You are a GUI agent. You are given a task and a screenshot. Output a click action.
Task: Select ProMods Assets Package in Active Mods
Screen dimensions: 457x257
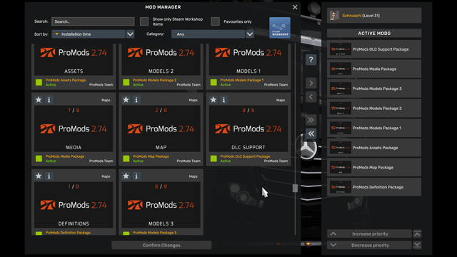tap(374, 148)
